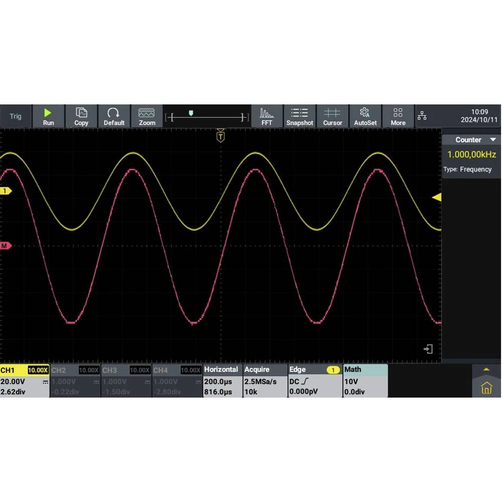Go to the home screen icon
The width and height of the screenshot is (502, 502).
click(486, 388)
